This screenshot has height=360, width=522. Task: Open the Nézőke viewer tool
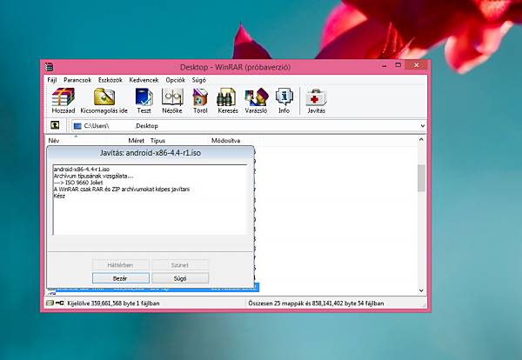coord(172,97)
